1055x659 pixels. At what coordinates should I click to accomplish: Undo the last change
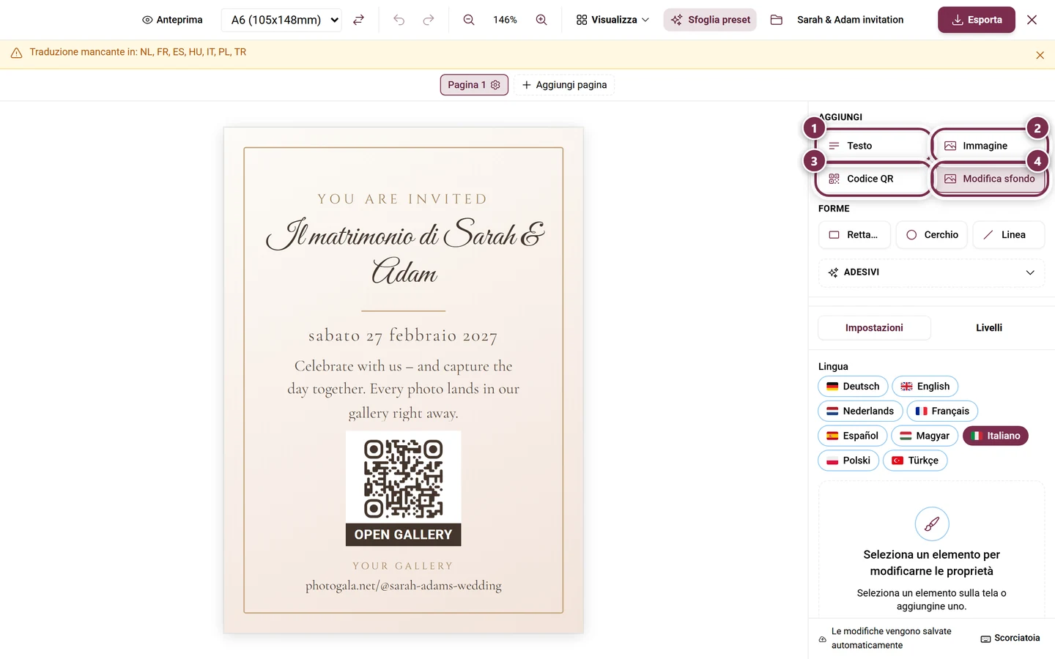click(x=399, y=20)
